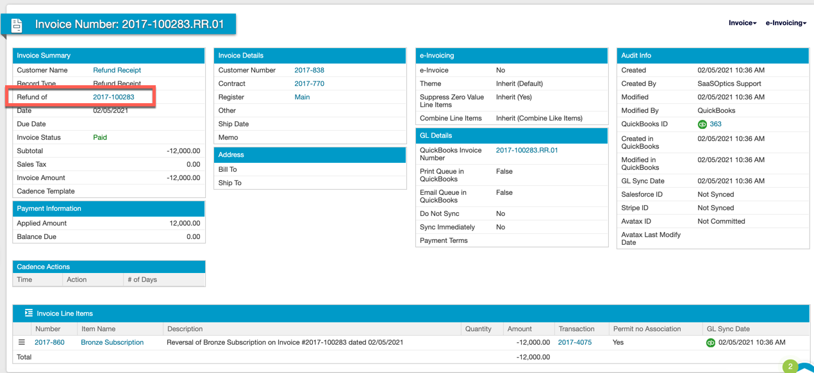Click the Applied Amount value 12,000.00
This screenshot has width=814, height=373.
tap(185, 224)
